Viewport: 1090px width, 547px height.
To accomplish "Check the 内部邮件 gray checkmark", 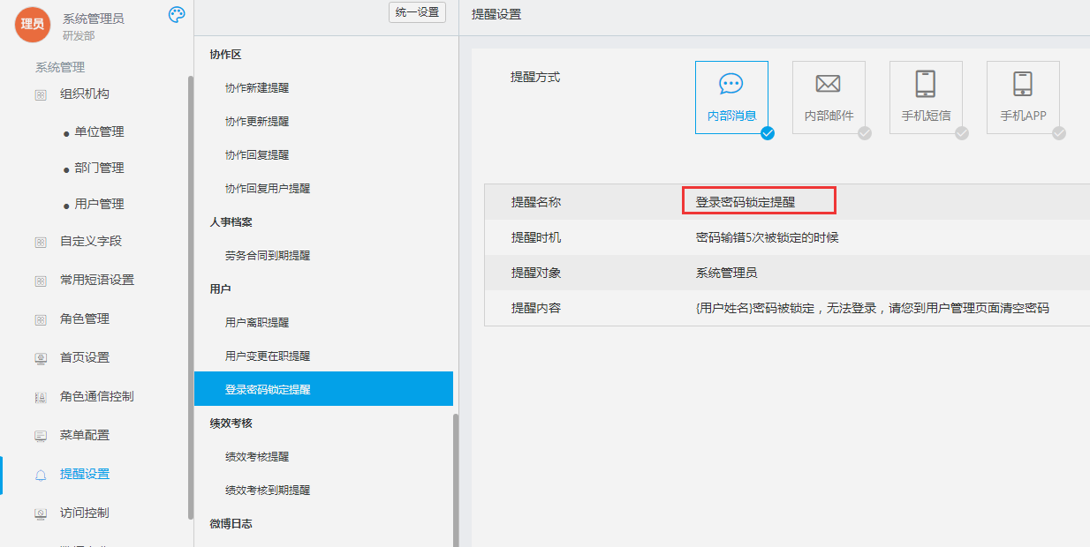I will (865, 133).
